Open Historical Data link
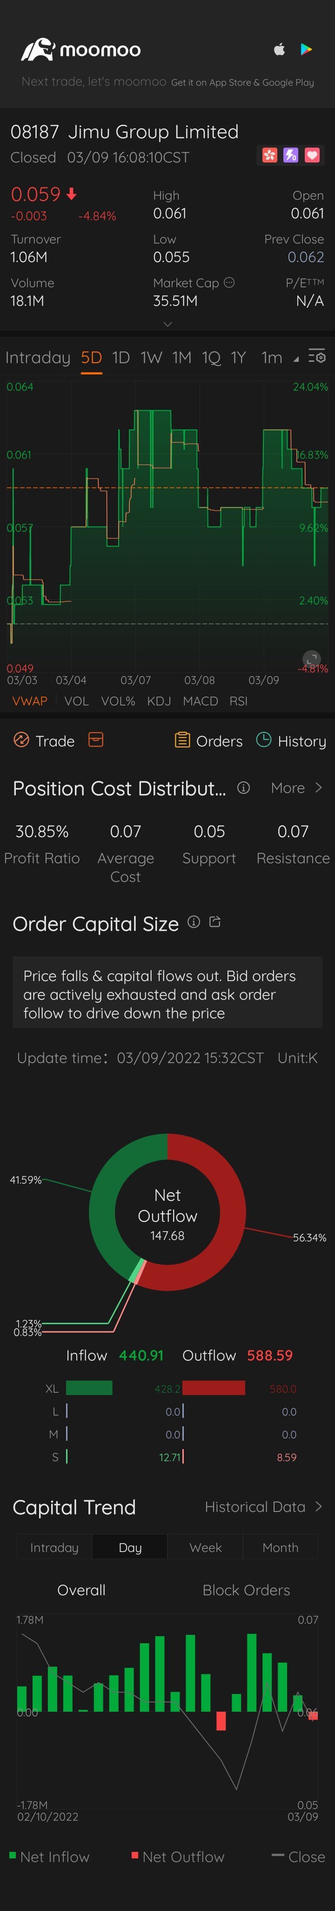The image size is (335, 1911). (263, 1507)
